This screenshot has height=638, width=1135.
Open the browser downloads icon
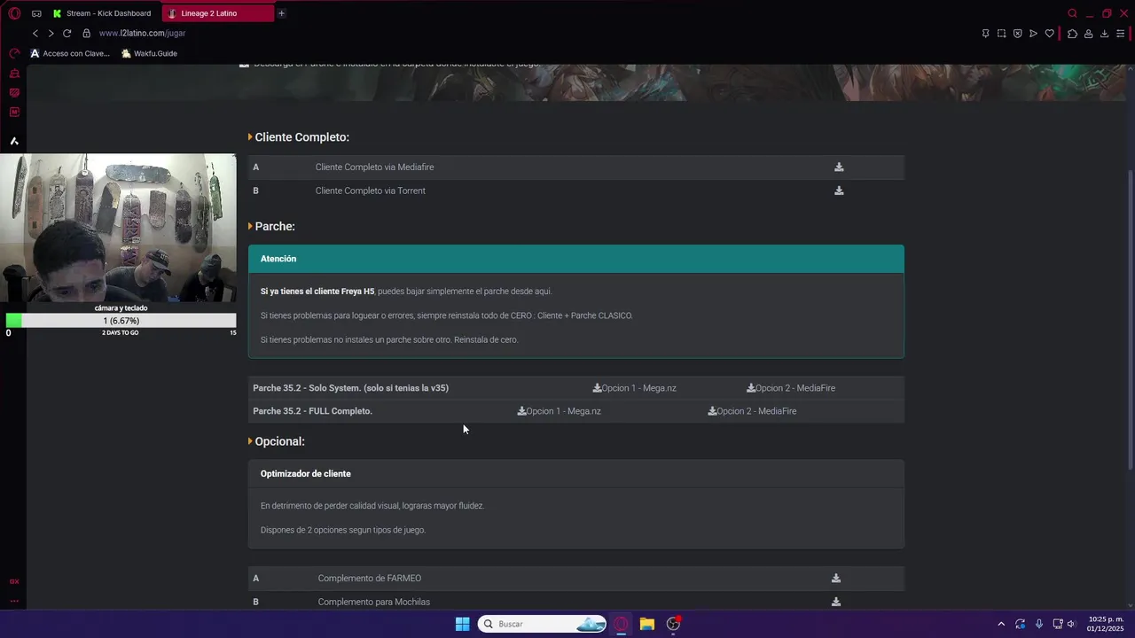[1104, 34]
